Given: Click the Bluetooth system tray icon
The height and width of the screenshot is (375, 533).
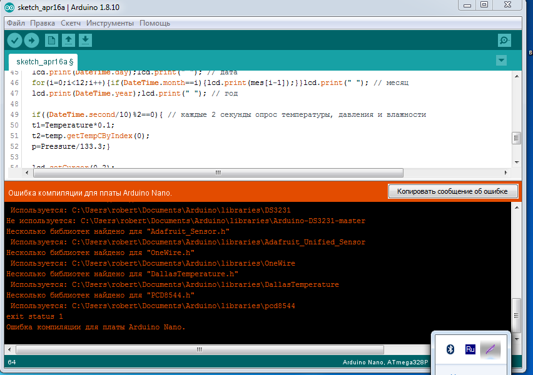Looking at the screenshot, I should point(449,349).
